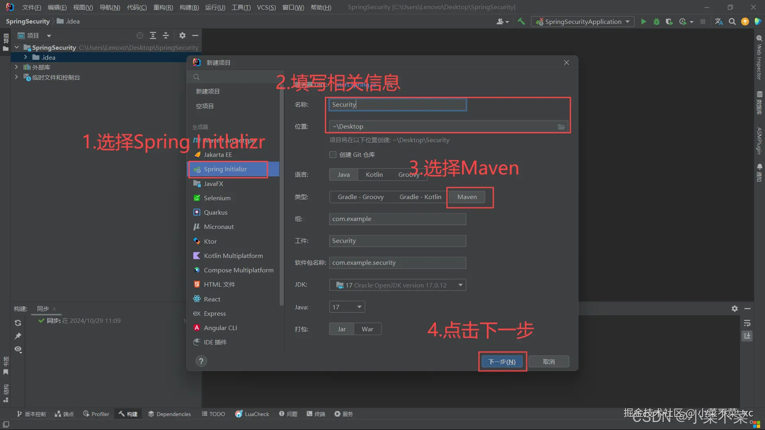Click the 下一步 button to proceed
This screenshot has width=765, height=430.
(x=502, y=361)
